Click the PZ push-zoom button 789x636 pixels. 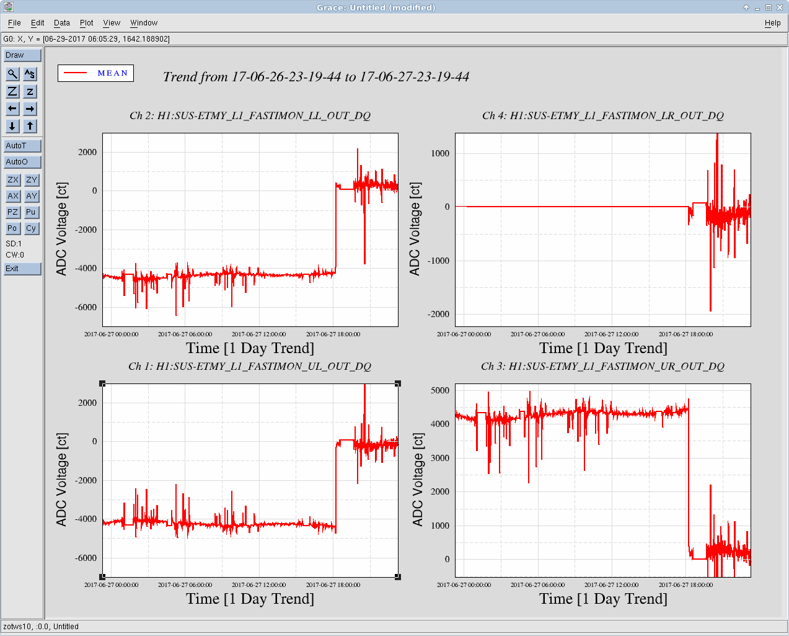13,212
